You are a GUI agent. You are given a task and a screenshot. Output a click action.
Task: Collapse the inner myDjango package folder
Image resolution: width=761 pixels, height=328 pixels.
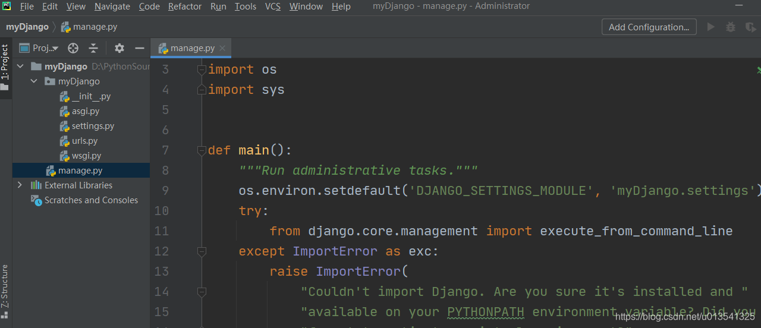click(x=34, y=81)
